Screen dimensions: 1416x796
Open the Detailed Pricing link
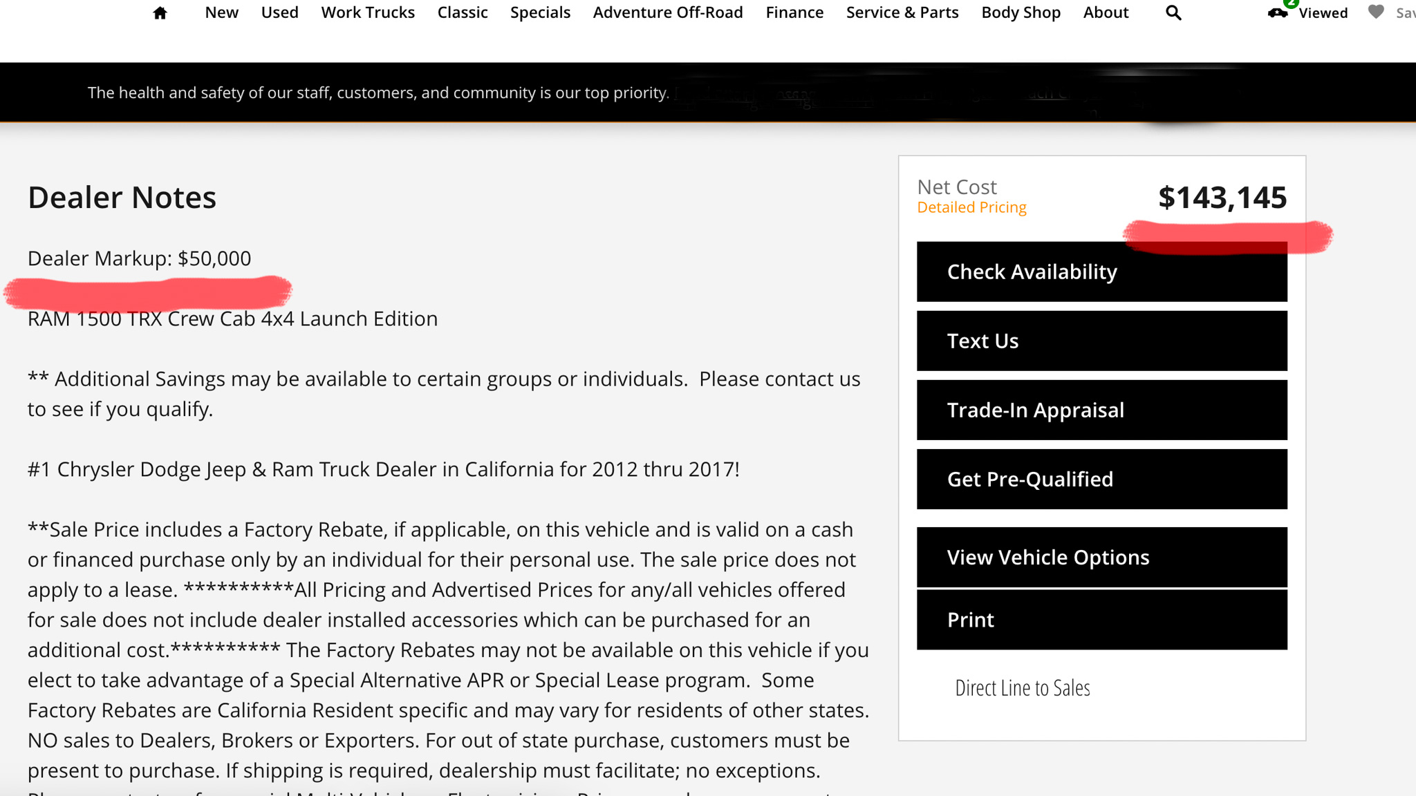971,207
